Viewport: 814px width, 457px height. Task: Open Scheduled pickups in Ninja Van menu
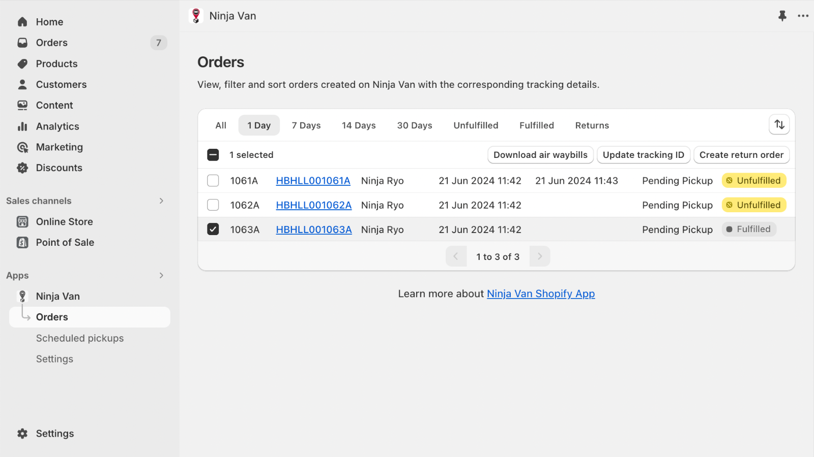pyautogui.click(x=80, y=338)
